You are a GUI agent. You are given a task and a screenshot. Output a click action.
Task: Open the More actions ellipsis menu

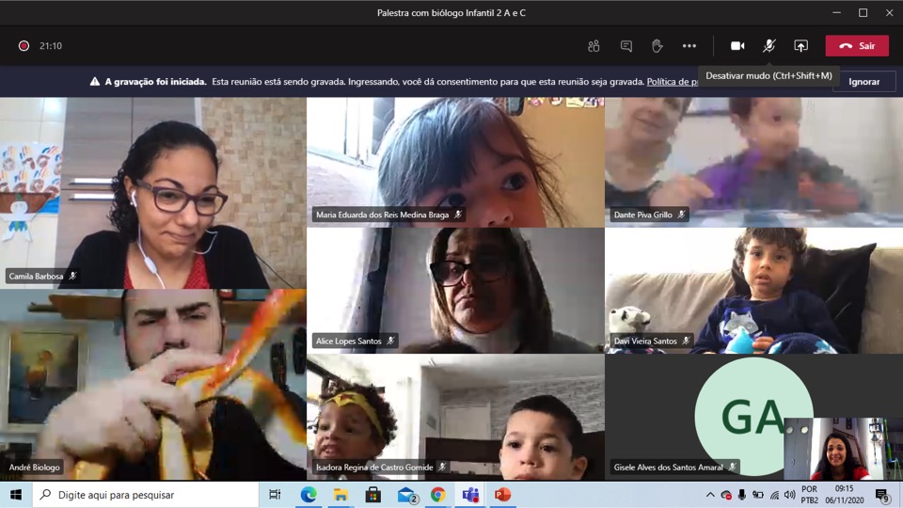tap(689, 46)
